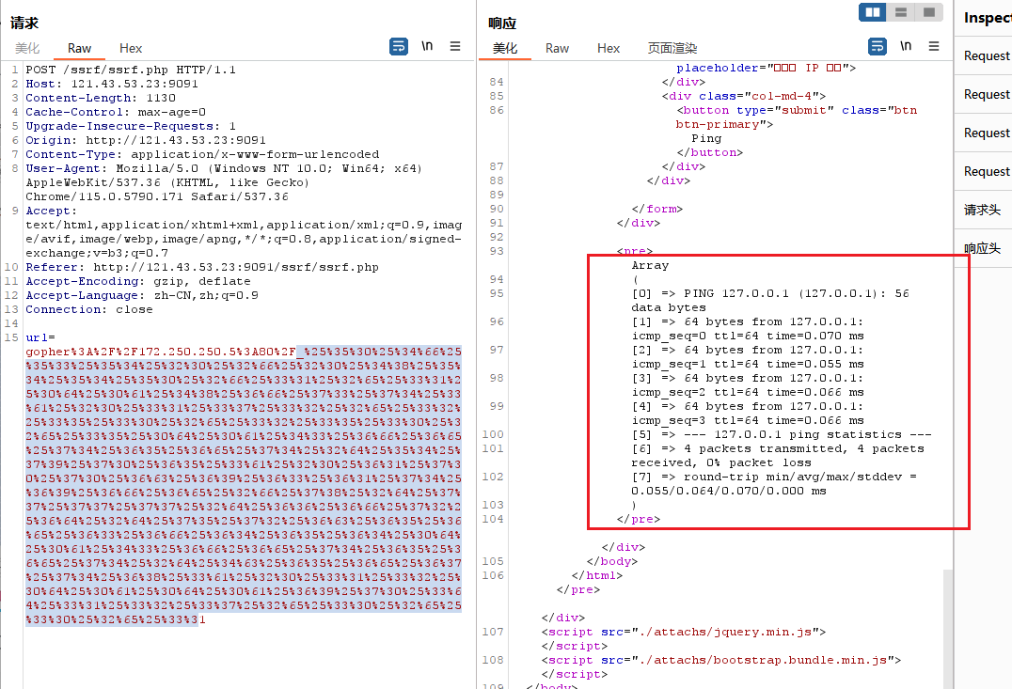The image size is (1012, 689).
Task: Click the Content-Type header line
Action: (x=202, y=155)
